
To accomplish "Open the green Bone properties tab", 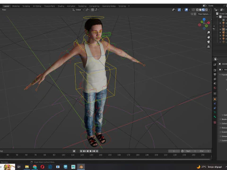I will click(x=215, y=117).
